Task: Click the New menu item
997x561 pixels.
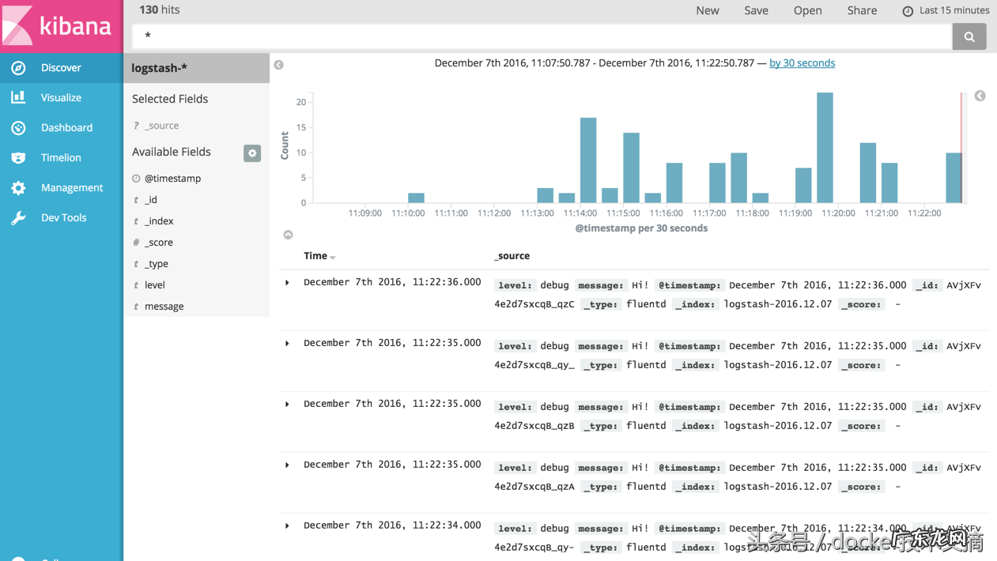Action: click(x=707, y=10)
